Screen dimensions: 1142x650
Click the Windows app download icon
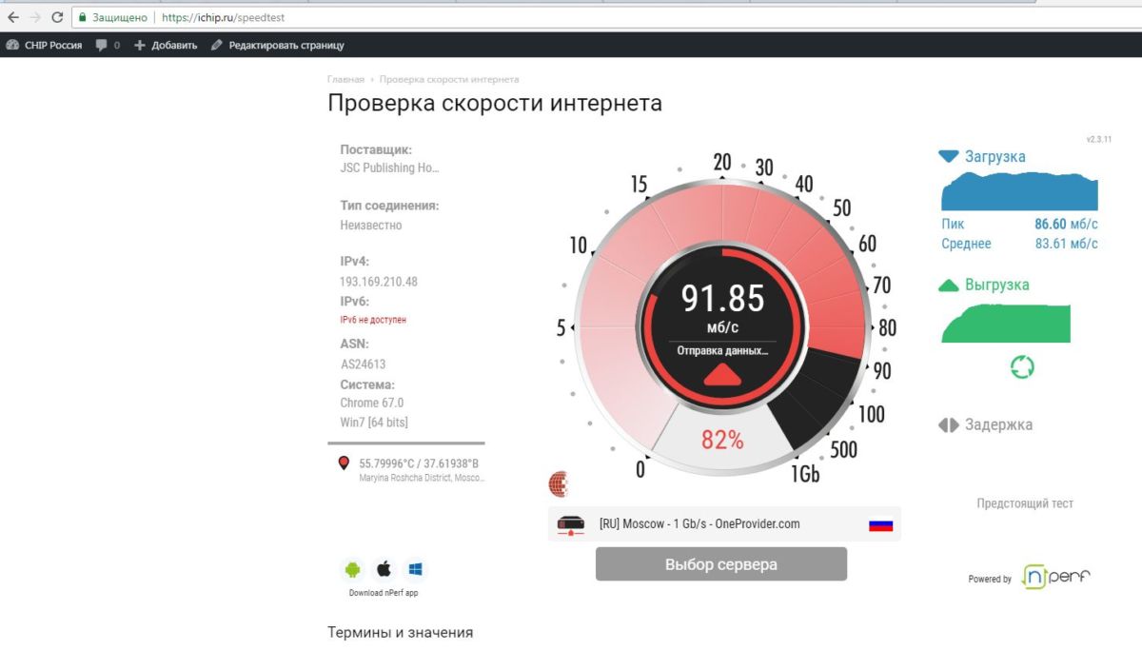[416, 569]
